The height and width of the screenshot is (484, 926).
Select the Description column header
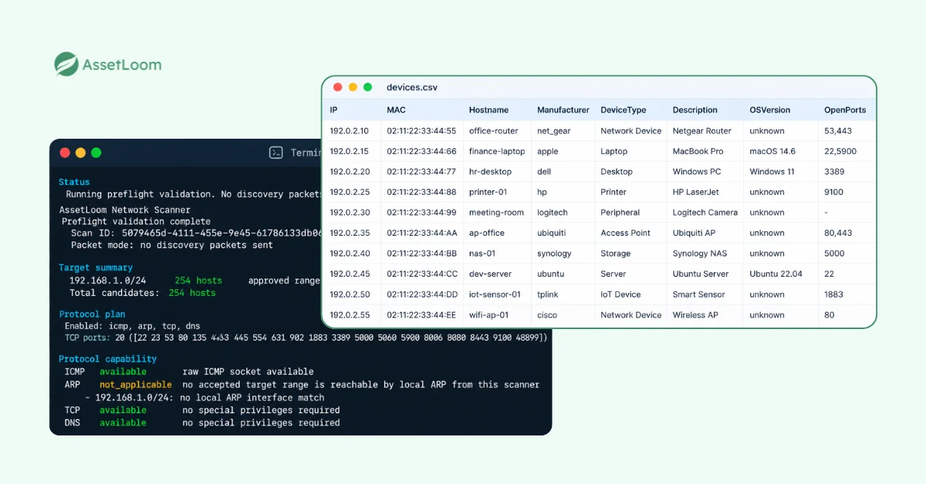pyautogui.click(x=694, y=110)
